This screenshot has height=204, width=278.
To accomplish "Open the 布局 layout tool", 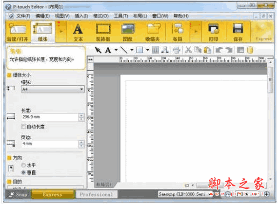I will (x=178, y=32).
